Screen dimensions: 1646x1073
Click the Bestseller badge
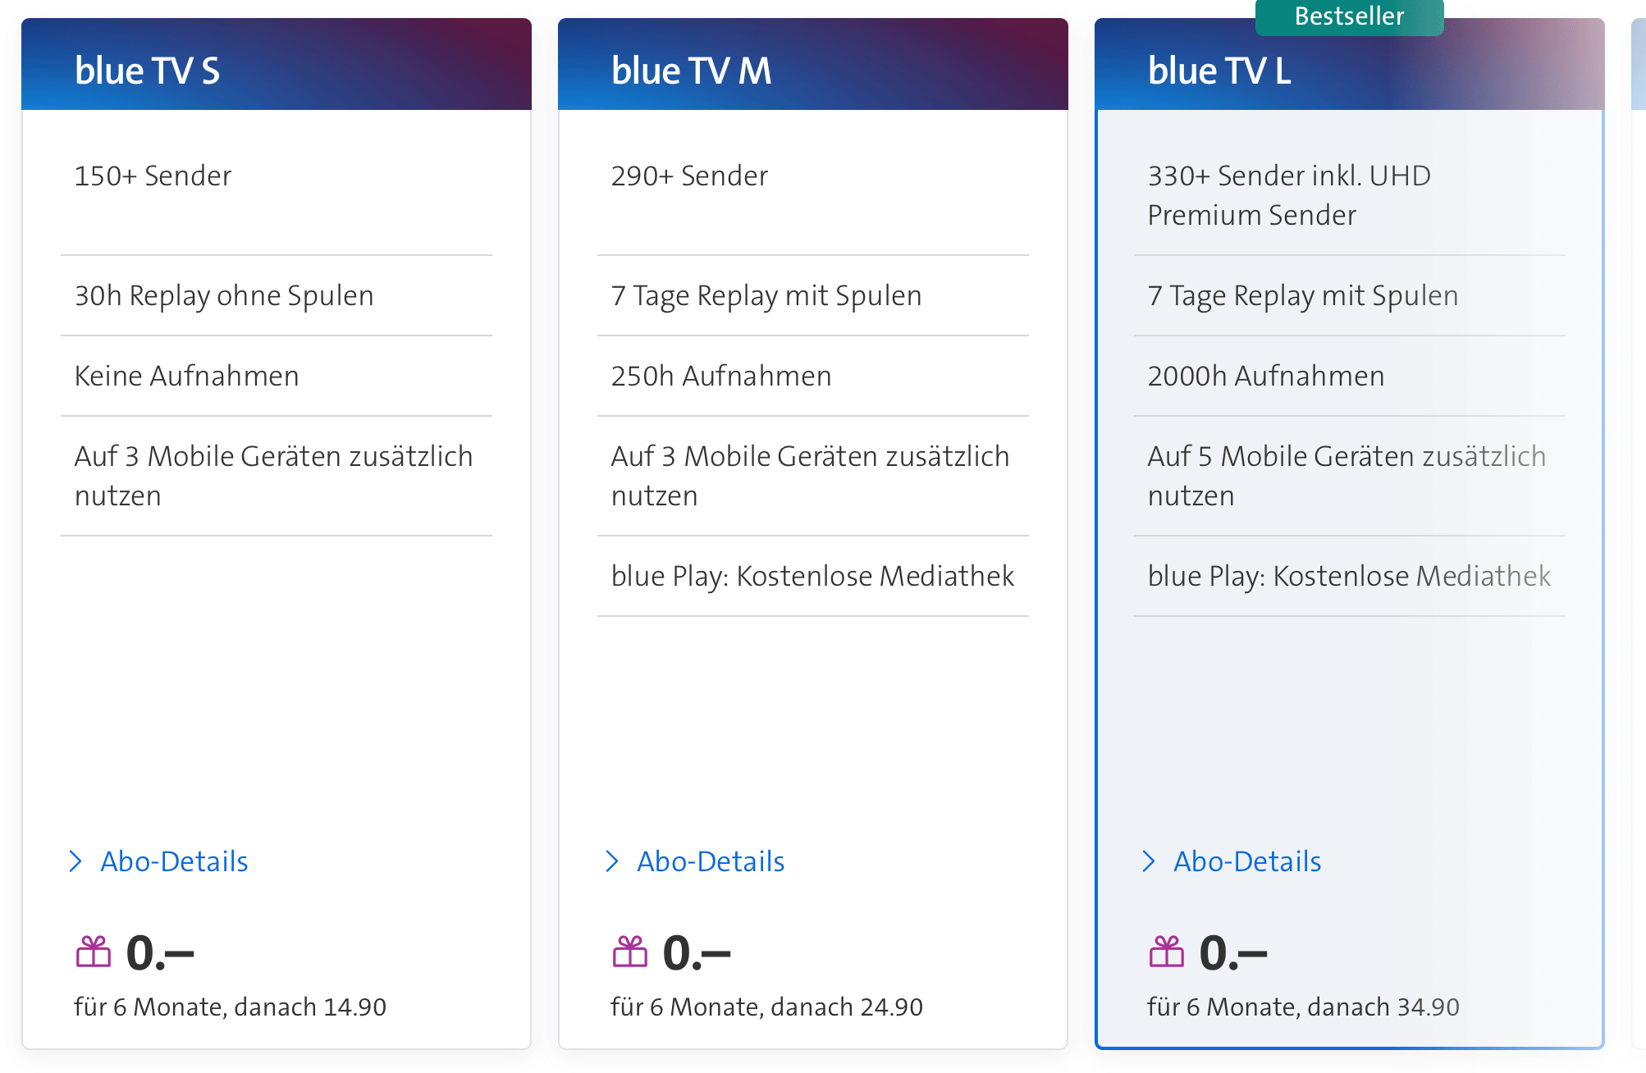pyautogui.click(x=1349, y=16)
